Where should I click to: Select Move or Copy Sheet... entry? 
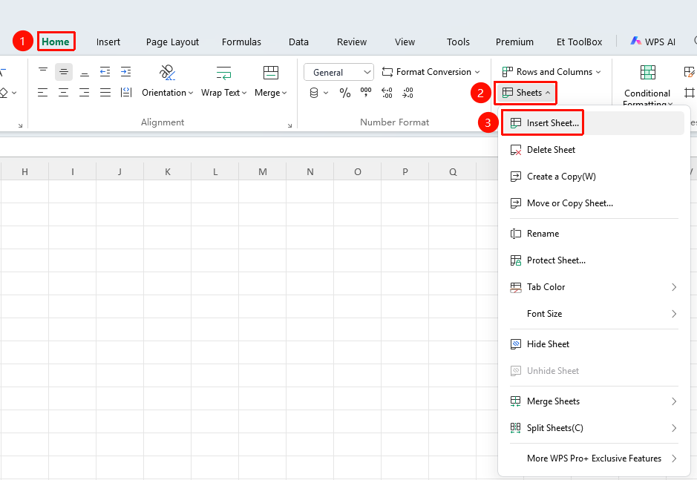click(592, 203)
